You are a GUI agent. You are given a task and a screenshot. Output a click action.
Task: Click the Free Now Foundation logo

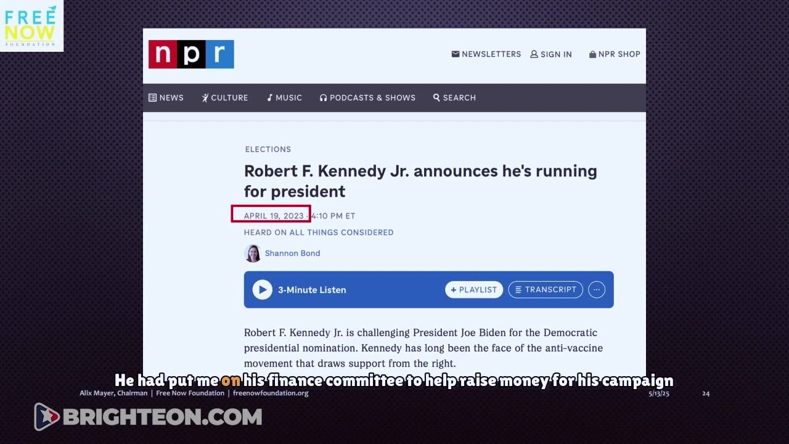(30, 26)
